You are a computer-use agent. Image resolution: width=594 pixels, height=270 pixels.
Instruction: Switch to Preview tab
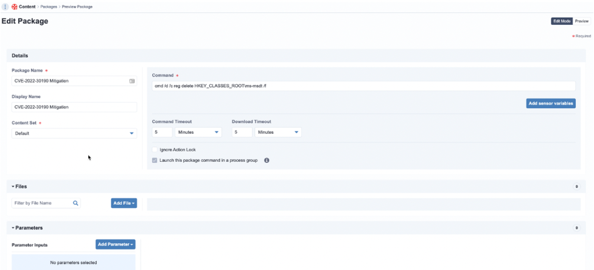[x=582, y=21]
